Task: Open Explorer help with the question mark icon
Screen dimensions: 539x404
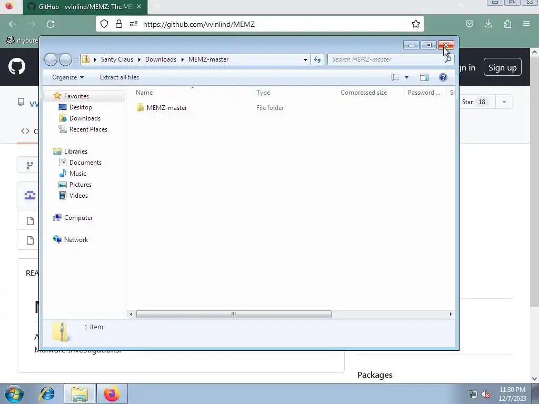Action: (x=443, y=77)
